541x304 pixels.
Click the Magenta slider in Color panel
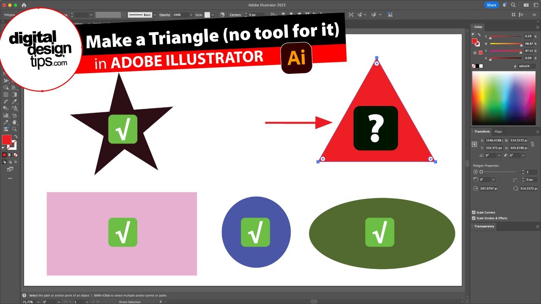click(506, 43)
